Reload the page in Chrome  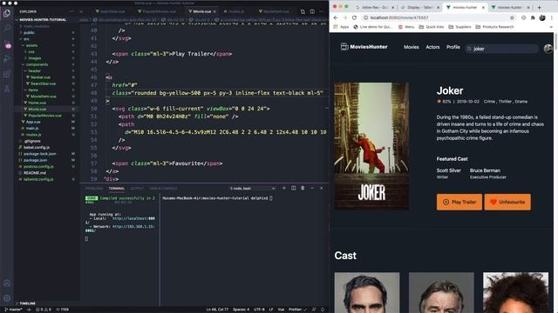click(354, 17)
